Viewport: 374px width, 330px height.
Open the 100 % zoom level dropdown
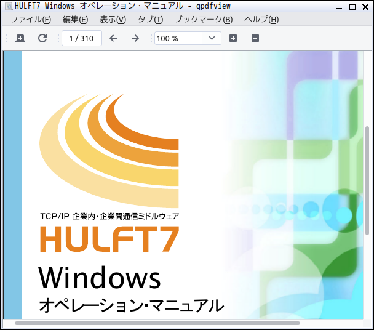(x=188, y=38)
